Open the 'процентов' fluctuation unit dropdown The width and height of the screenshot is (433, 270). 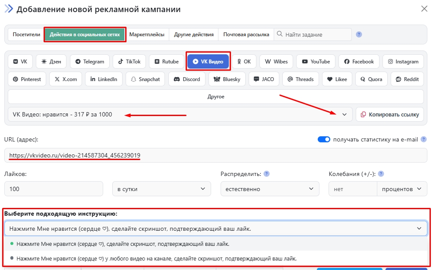[x=401, y=189]
